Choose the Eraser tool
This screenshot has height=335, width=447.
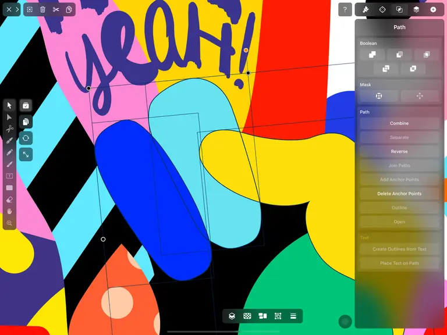pos(9,199)
